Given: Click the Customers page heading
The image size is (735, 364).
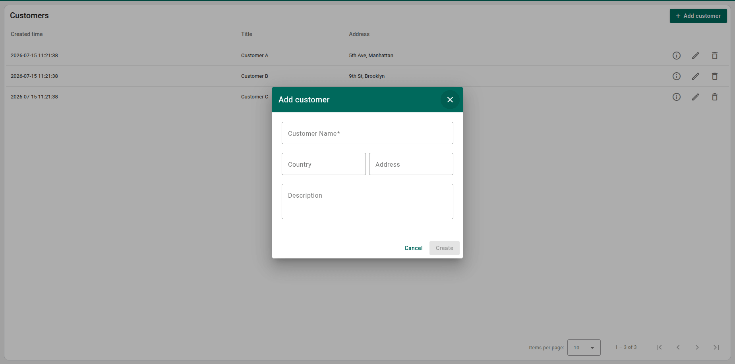Looking at the screenshot, I should (x=29, y=15).
